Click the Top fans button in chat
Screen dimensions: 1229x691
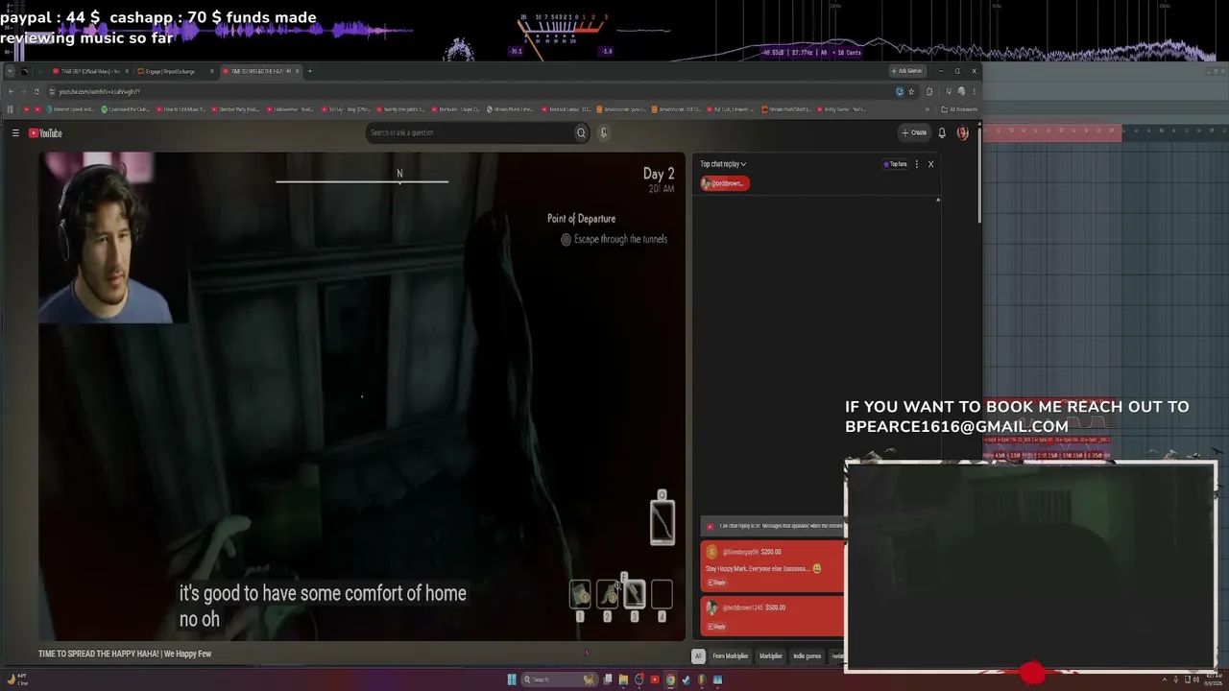click(x=896, y=164)
